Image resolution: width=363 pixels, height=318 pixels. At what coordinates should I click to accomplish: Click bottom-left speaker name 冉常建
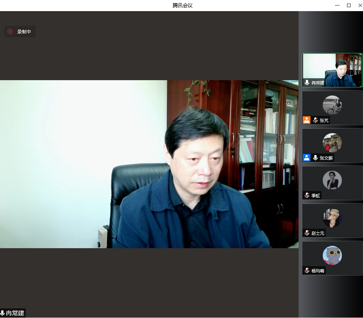point(15,313)
